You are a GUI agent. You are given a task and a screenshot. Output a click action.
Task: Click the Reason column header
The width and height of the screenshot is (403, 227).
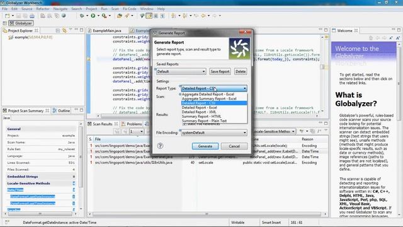click(307, 139)
